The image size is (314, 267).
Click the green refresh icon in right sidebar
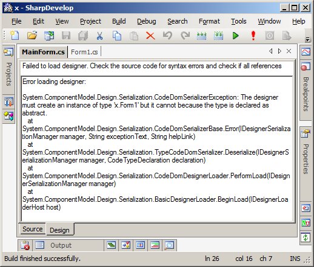(x=306, y=238)
